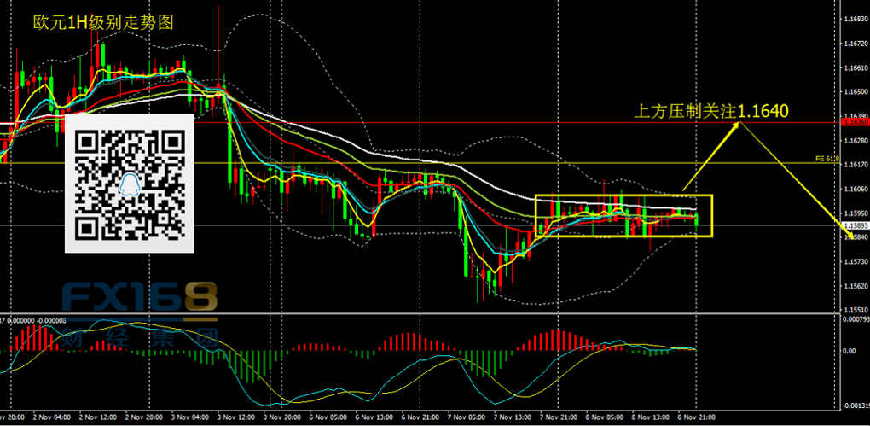870x426 pixels.
Task: Click the MACD 0.00 level label
Action: (x=849, y=351)
